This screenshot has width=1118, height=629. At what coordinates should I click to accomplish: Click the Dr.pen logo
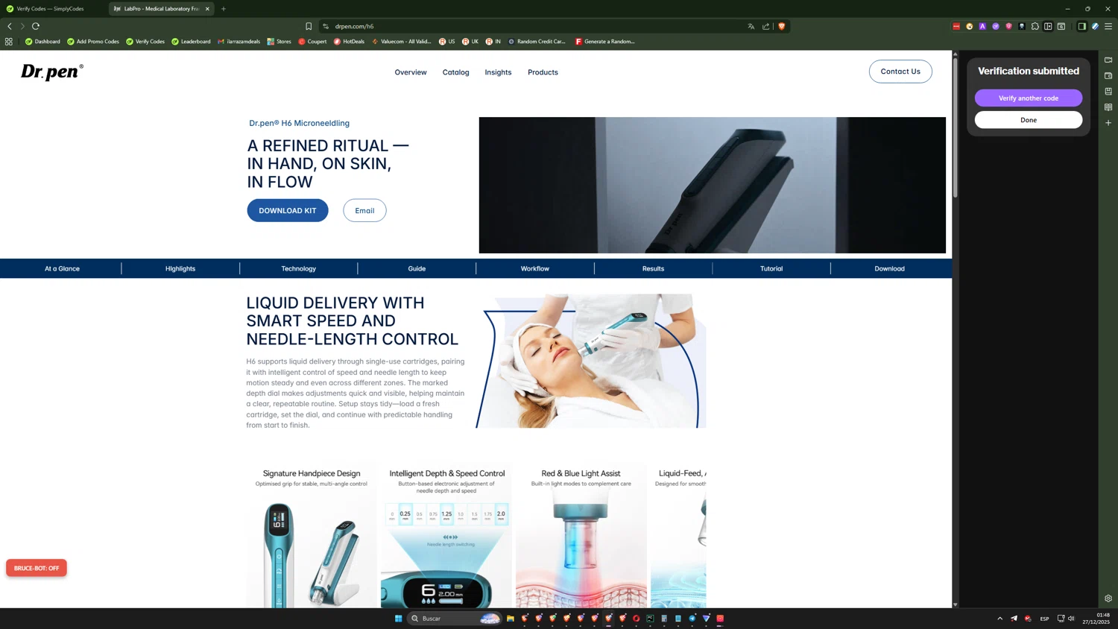(52, 72)
